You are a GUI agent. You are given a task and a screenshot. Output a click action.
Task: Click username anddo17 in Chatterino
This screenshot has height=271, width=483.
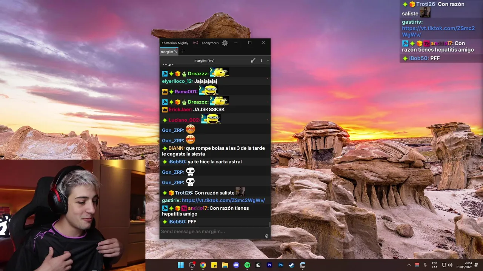point(198,208)
